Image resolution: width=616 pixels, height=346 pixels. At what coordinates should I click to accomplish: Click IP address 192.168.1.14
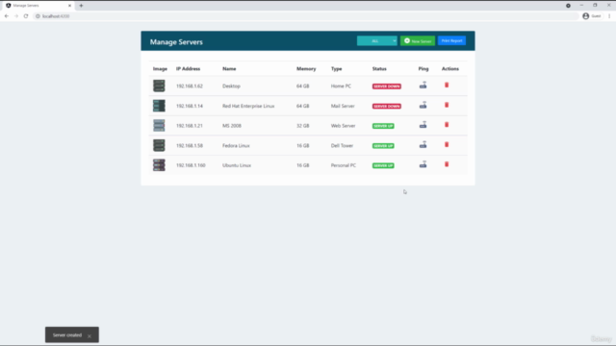pos(190,106)
